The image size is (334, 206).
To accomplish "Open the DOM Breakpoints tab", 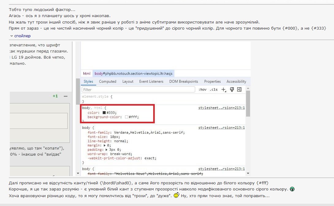I will coord(184,81).
